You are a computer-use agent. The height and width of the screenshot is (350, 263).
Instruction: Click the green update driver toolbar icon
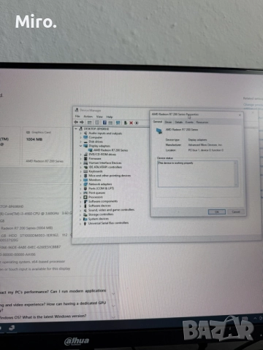[126, 122]
